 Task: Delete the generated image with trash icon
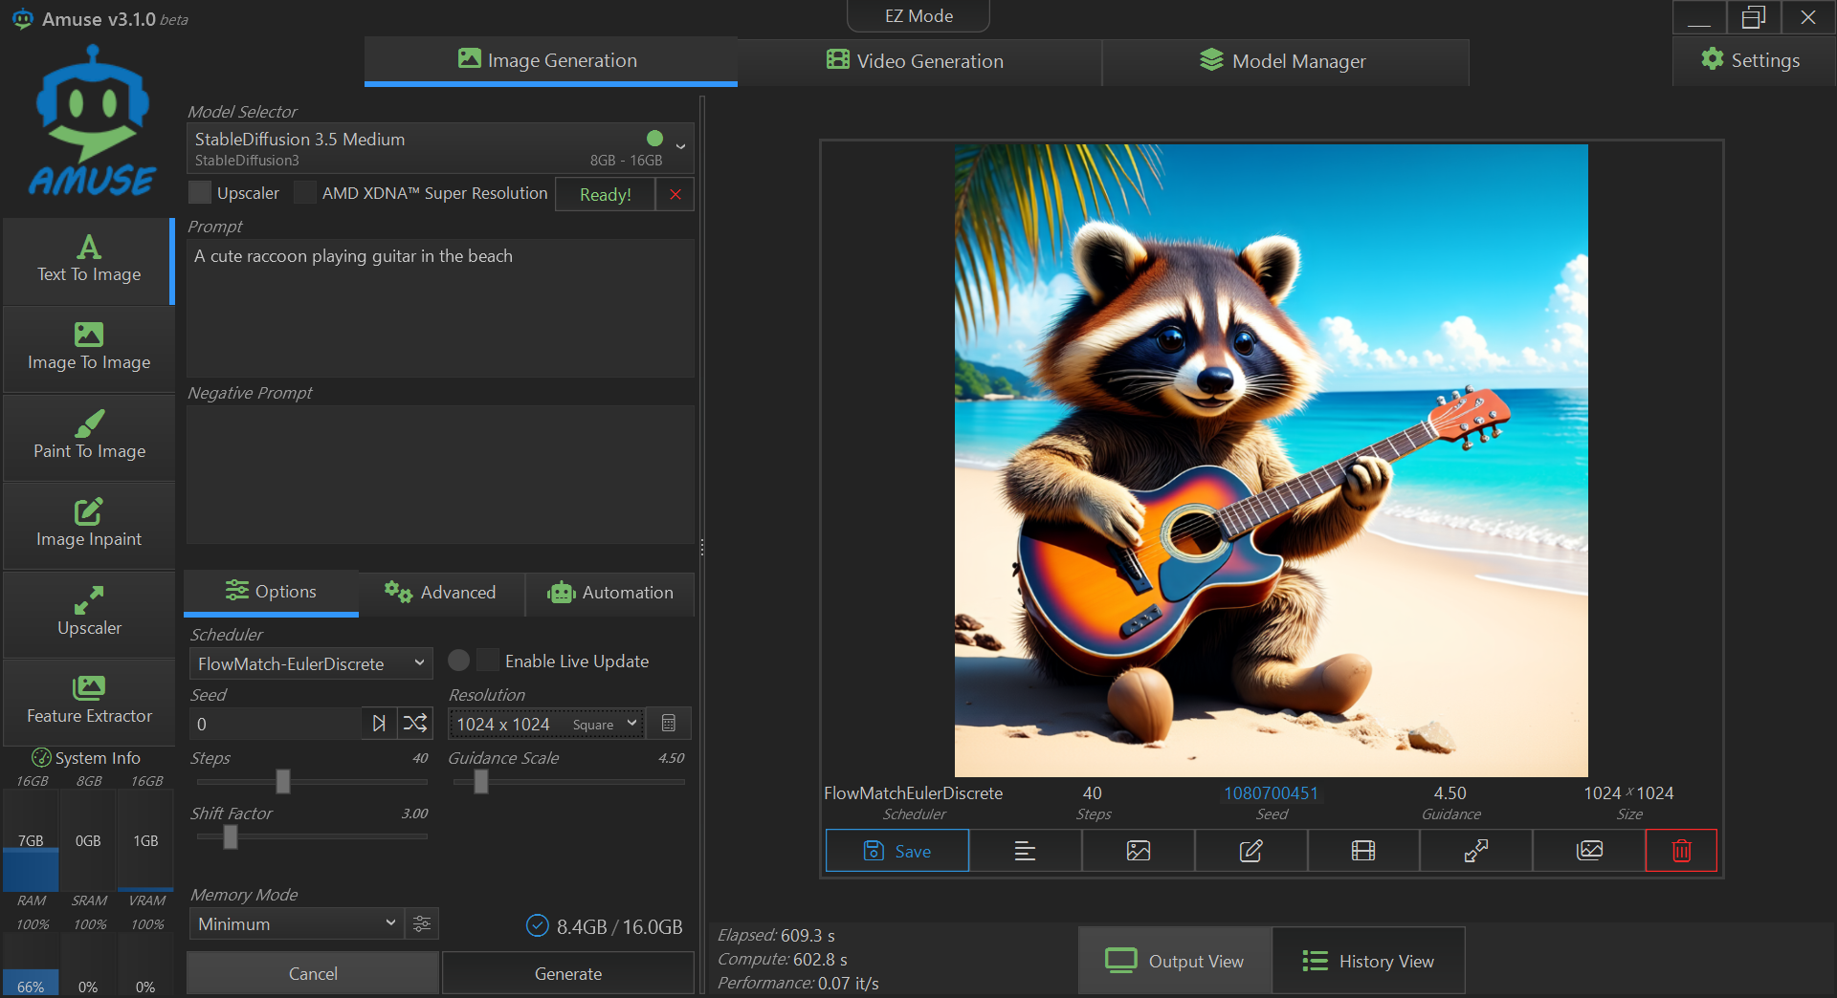pyautogui.click(x=1681, y=850)
